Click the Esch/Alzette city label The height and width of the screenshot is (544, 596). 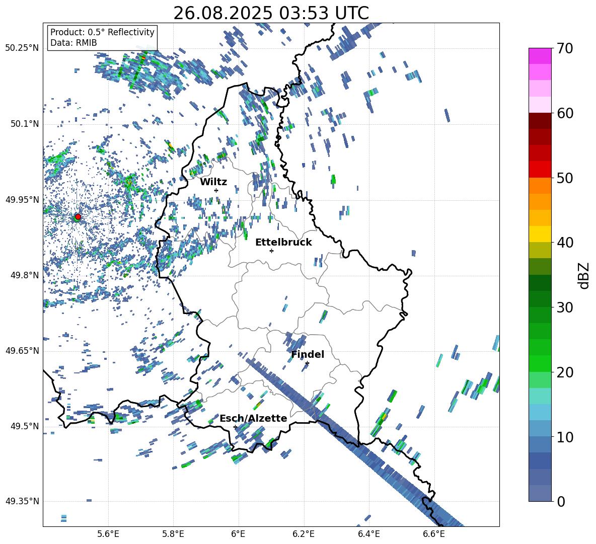253,418
